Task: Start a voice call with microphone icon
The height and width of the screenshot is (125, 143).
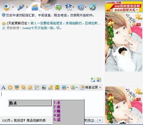Action: pos(21,7)
